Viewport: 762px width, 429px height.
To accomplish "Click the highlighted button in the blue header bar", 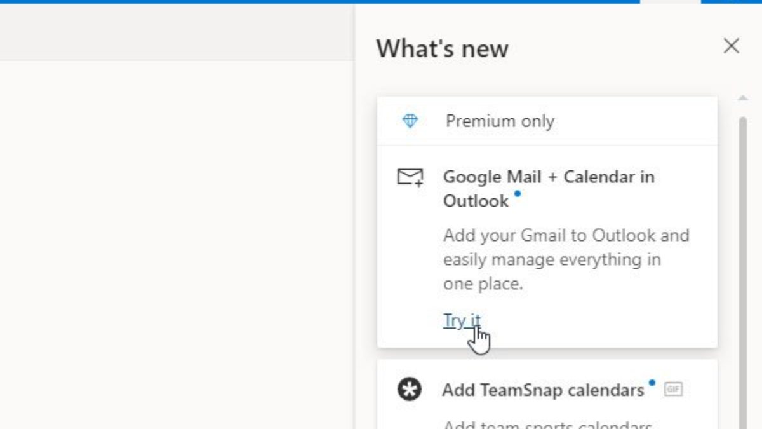I will tap(670, 2).
